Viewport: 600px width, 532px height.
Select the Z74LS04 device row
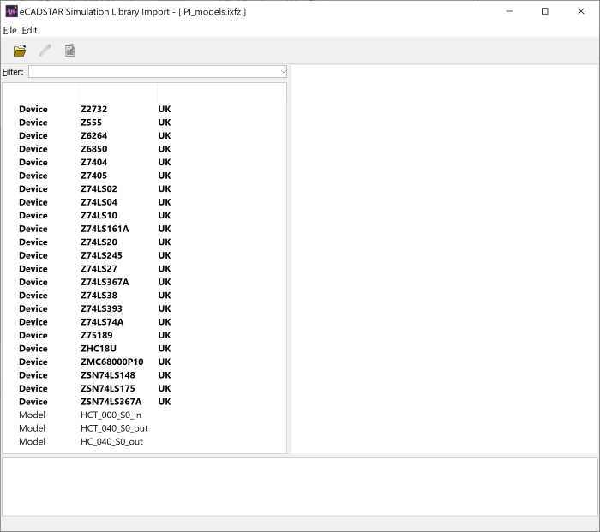pyautogui.click(x=145, y=202)
